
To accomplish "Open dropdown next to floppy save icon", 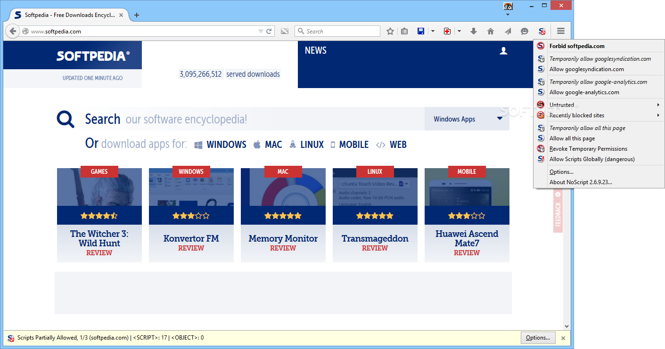I will click(x=433, y=31).
